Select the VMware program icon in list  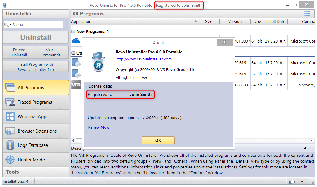[76, 85]
